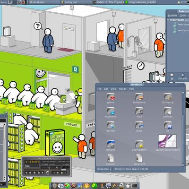Click the XMMS pause button
The height and width of the screenshot is (189, 189).
34,173
